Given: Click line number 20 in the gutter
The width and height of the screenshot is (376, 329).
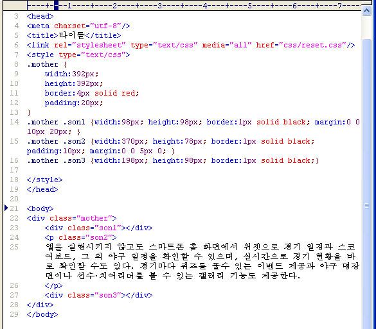Looking at the screenshot, I should [14, 199].
